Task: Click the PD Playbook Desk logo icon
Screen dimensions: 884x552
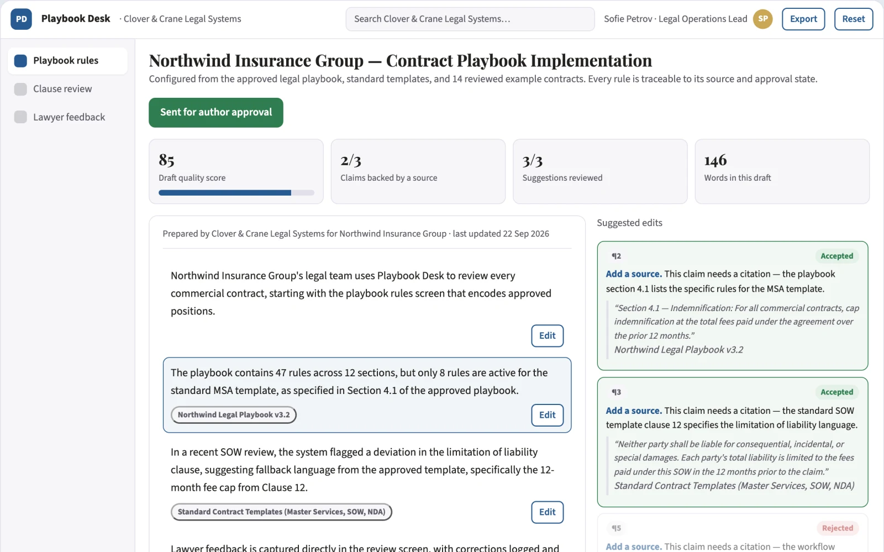Action: coord(21,19)
